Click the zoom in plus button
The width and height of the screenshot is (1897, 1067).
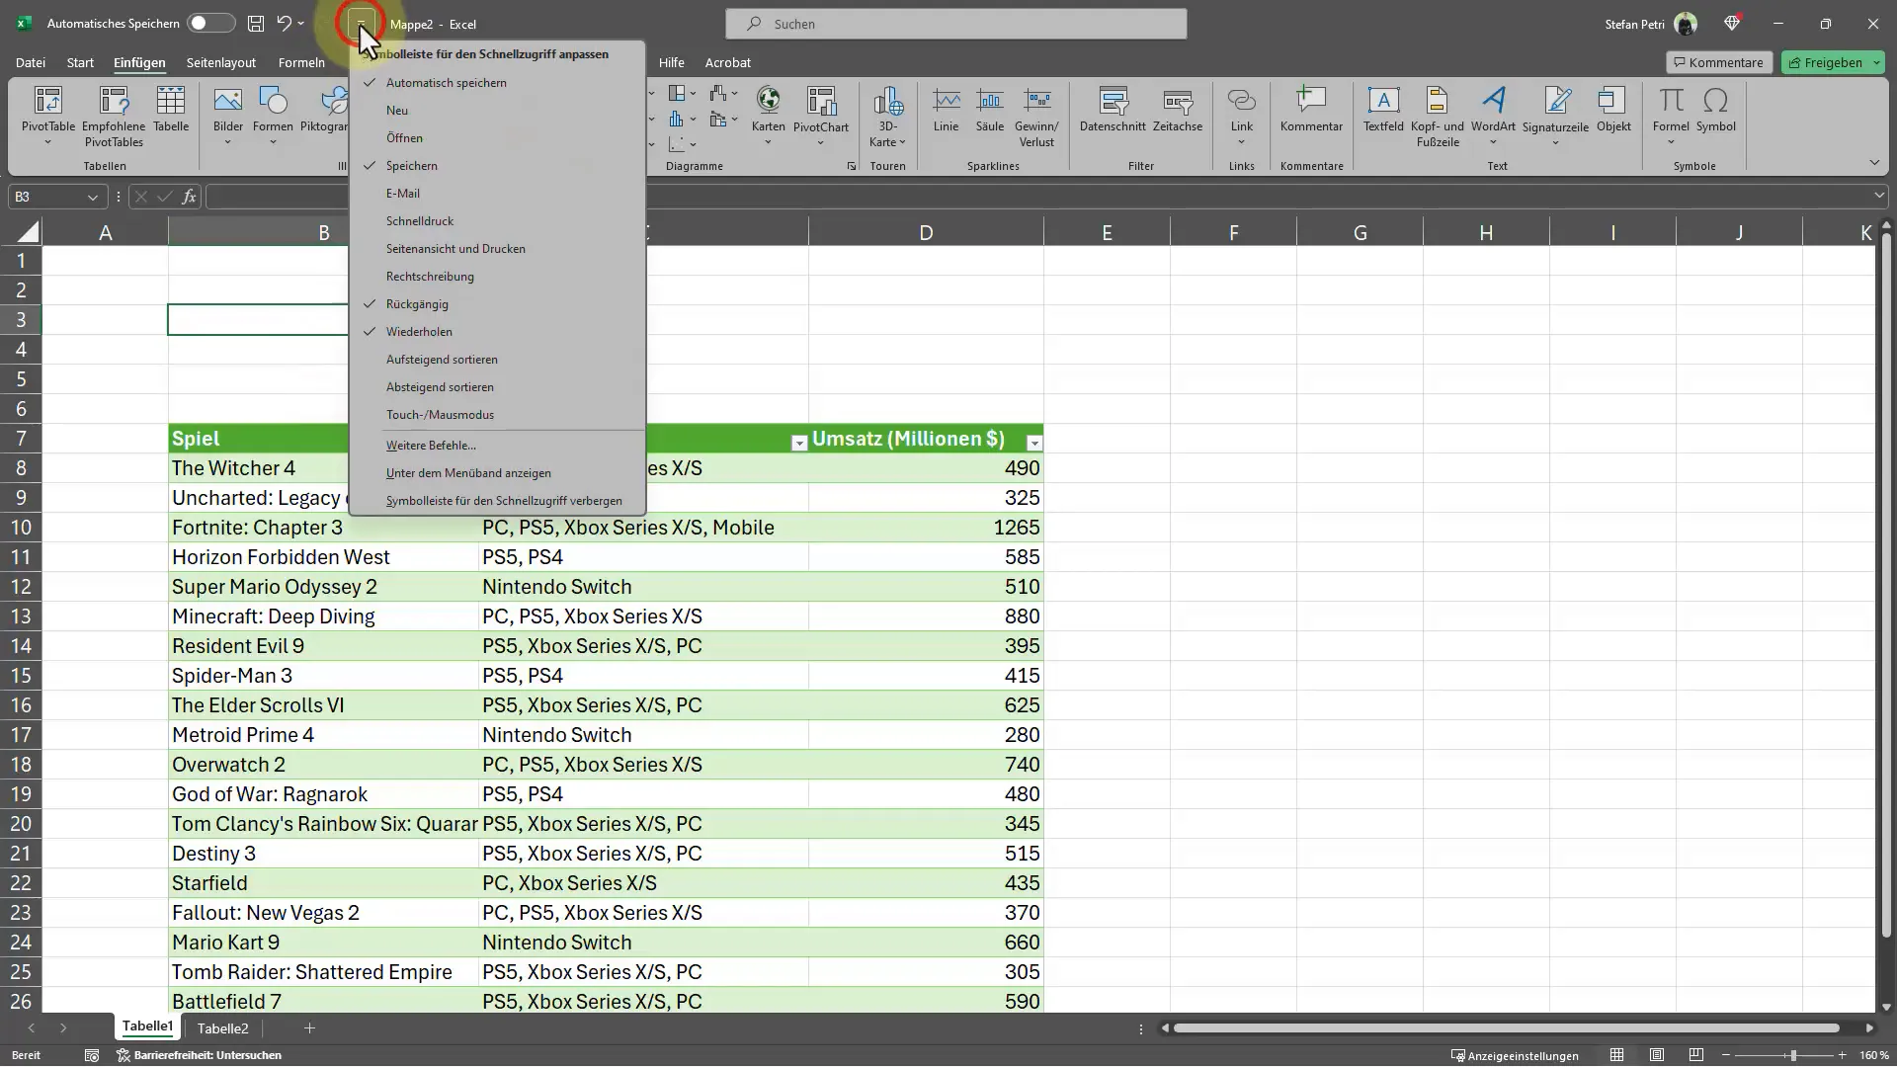click(x=1842, y=1055)
